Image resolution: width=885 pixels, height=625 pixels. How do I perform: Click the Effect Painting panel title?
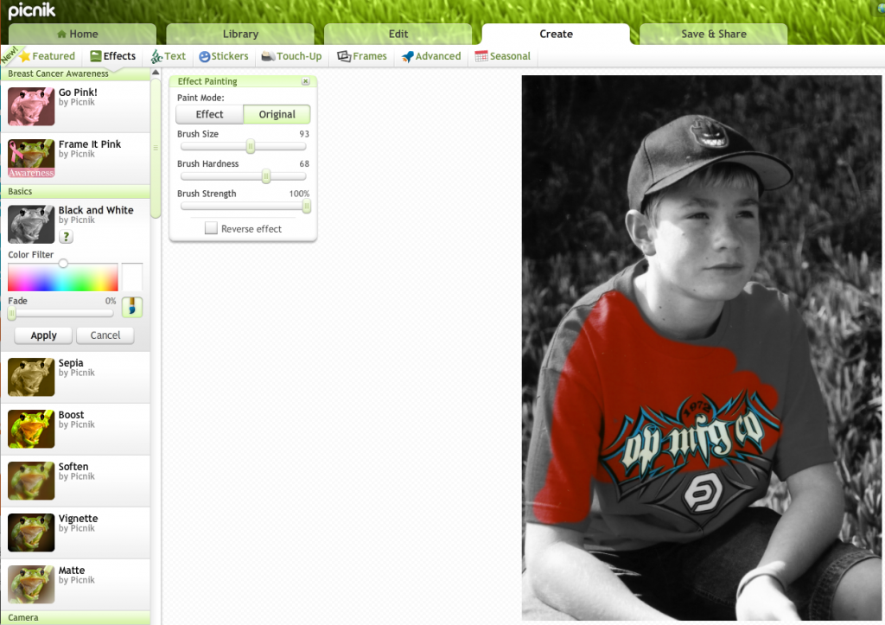[x=207, y=81]
